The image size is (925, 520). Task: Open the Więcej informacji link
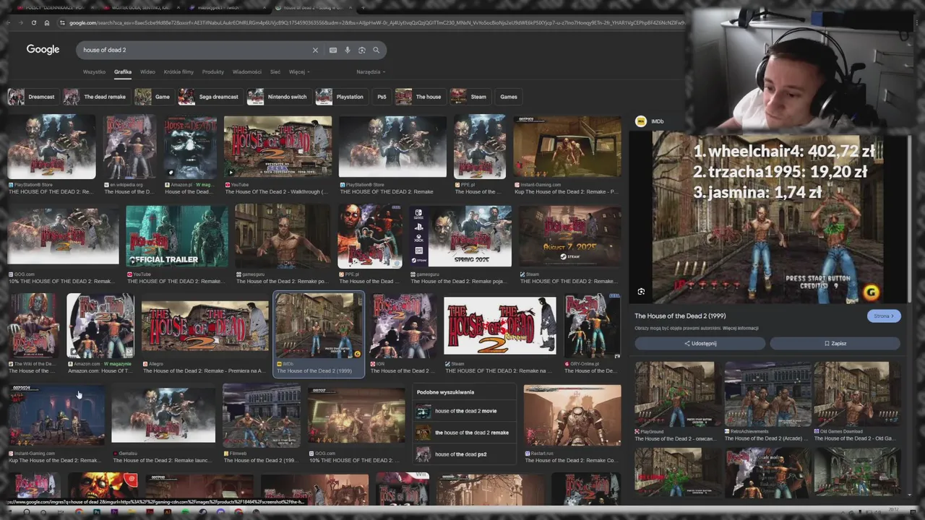point(741,328)
